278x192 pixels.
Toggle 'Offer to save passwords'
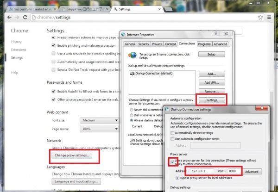coord(53,99)
